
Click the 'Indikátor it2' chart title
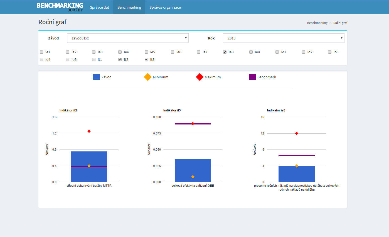68,111
